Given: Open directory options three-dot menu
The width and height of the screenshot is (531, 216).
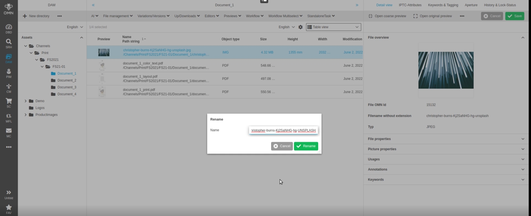Looking at the screenshot, I should (59, 16).
